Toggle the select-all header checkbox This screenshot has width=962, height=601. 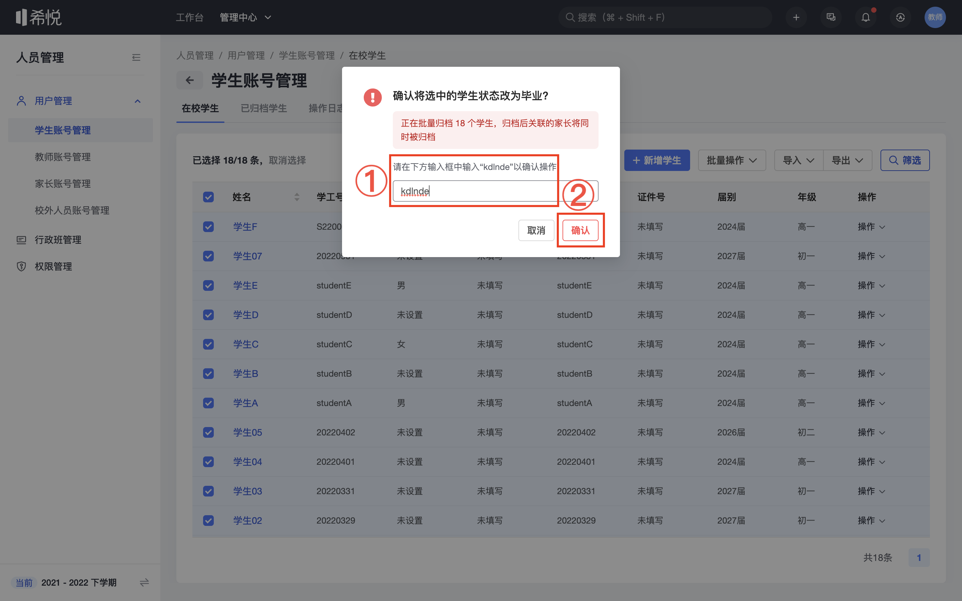pyautogui.click(x=208, y=197)
